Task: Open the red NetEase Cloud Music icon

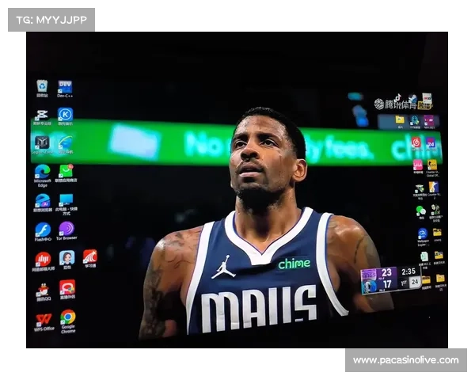Action: pyautogui.click(x=416, y=144)
